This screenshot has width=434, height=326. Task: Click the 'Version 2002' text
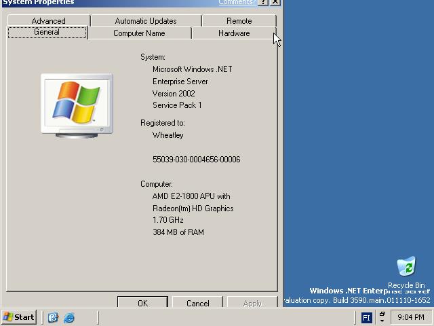click(174, 94)
